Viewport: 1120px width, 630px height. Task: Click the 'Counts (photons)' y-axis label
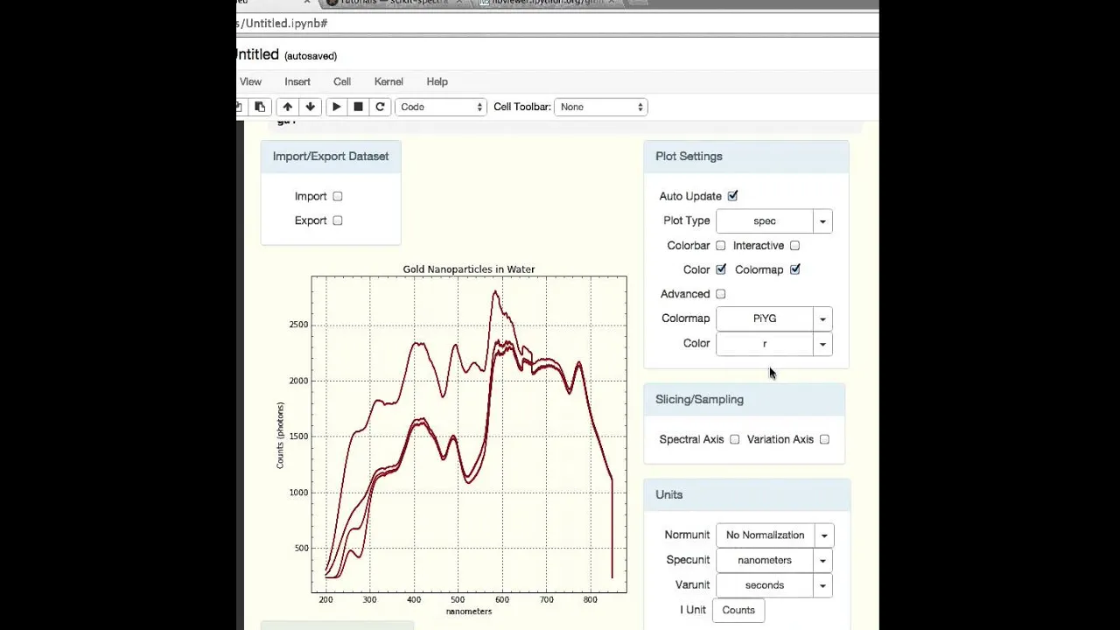point(280,435)
